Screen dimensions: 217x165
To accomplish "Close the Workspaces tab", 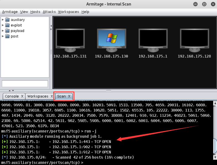I will (x=52, y=96).
